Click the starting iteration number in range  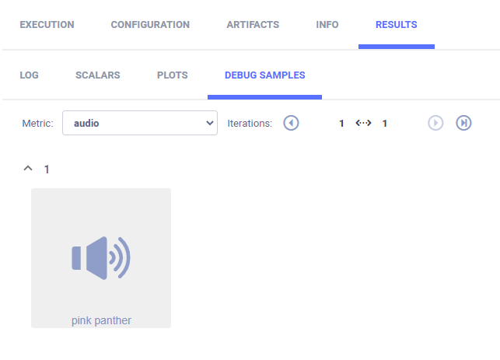(x=341, y=123)
